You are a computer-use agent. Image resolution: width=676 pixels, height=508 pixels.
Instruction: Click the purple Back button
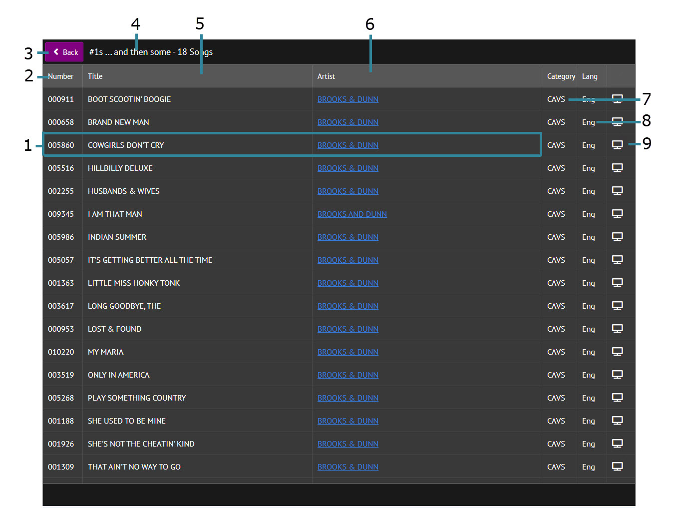[x=64, y=52]
